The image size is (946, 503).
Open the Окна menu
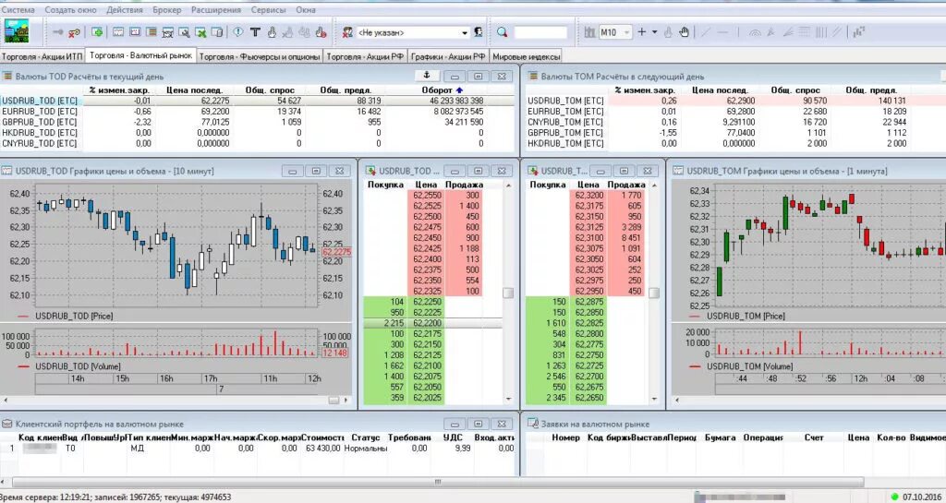point(306,9)
